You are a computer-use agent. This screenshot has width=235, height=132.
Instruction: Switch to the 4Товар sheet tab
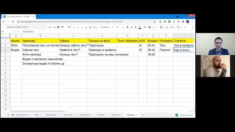(x=102, y=115)
